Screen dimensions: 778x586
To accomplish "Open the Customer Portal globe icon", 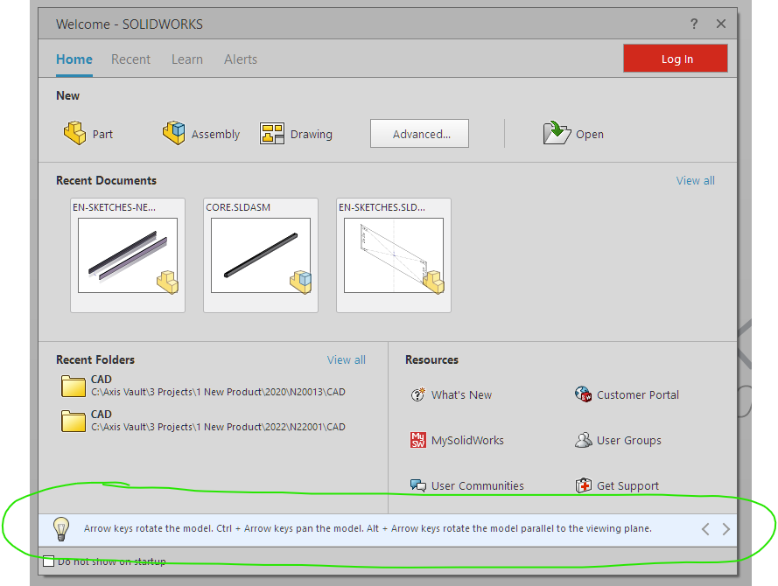I will click(x=583, y=394).
